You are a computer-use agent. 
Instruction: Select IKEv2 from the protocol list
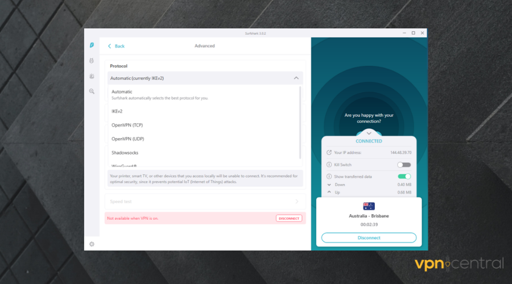(x=117, y=111)
